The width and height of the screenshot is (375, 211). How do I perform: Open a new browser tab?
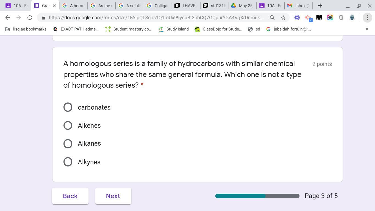(x=320, y=6)
